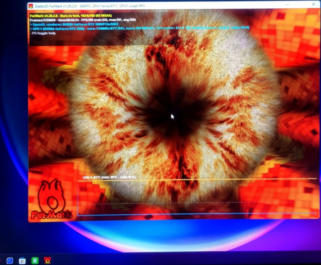Open the blue C-shaped taskbar app
This screenshot has height=265, width=321.
click(x=9, y=261)
